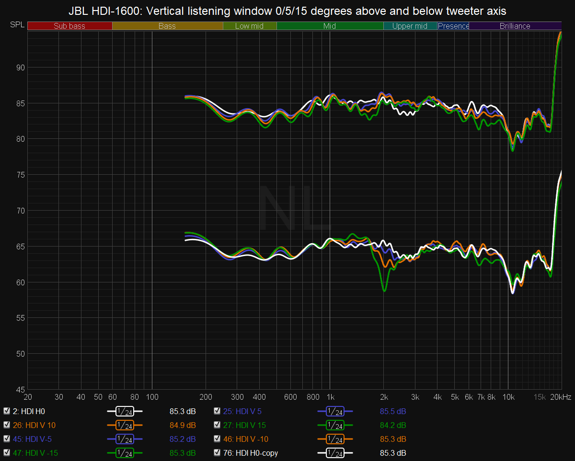
Task: Click the legend label "2: HDI H0"
Action: (29, 411)
